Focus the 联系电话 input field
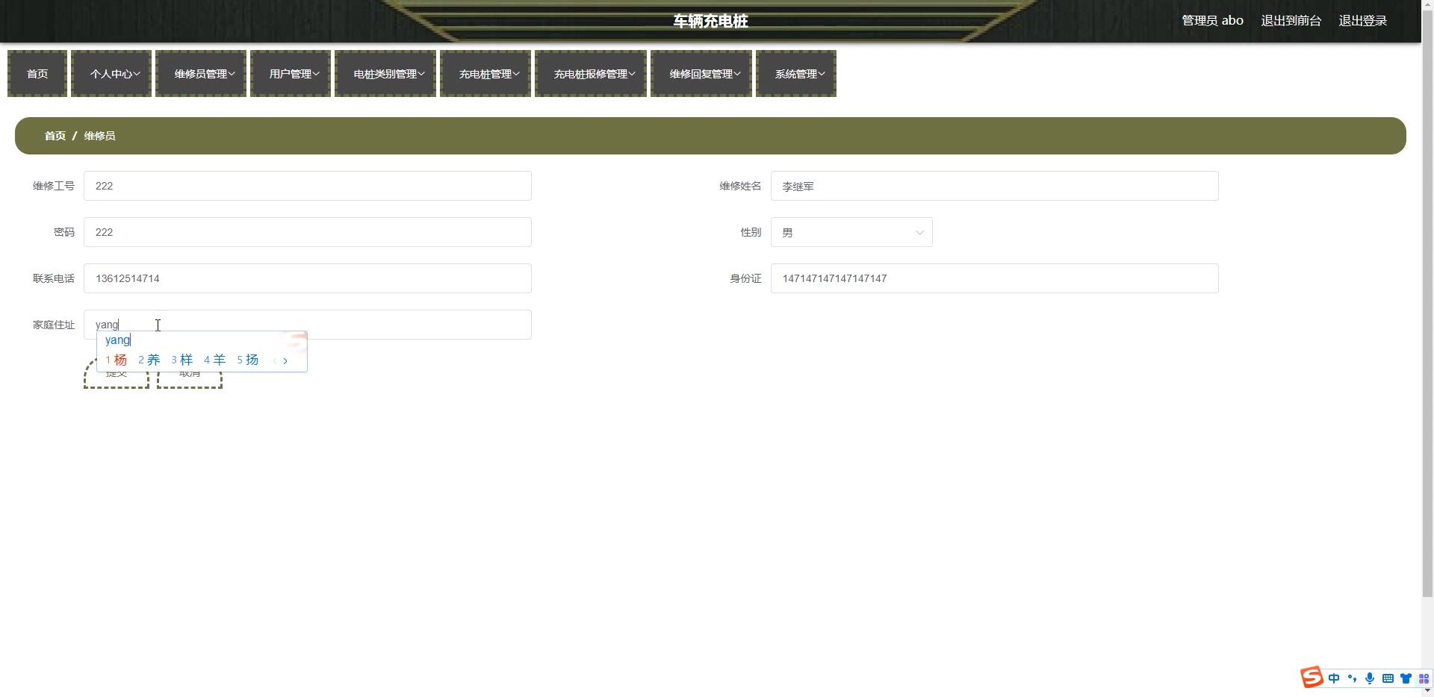The width and height of the screenshot is (1434, 697). click(x=308, y=278)
